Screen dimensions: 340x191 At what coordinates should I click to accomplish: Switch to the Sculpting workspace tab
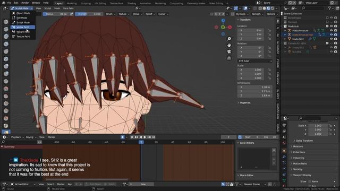[86, 4]
